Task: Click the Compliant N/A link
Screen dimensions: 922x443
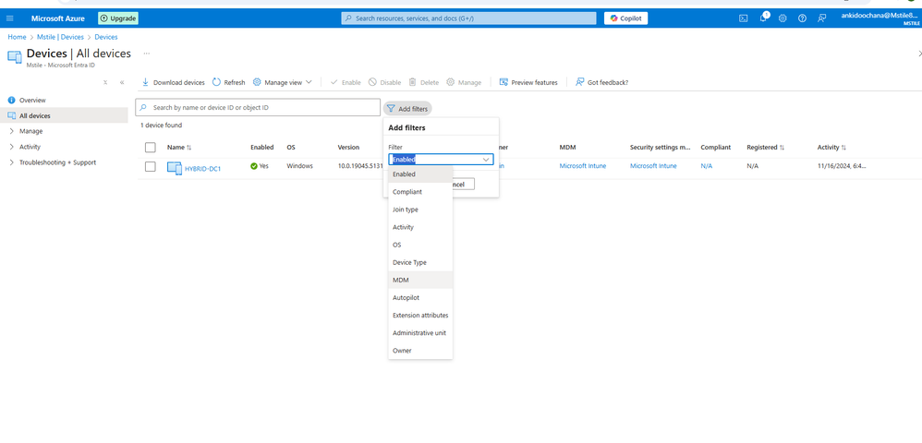Action: click(x=706, y=166)
